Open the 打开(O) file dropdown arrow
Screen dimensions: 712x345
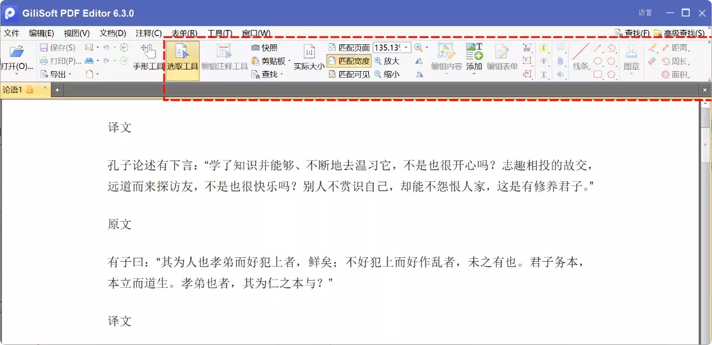click(17, 73)
